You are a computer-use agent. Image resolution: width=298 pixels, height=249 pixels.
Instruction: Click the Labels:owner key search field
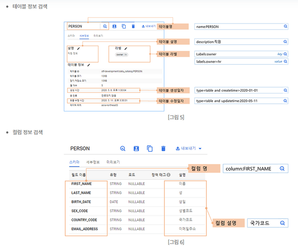coord(235,54)
